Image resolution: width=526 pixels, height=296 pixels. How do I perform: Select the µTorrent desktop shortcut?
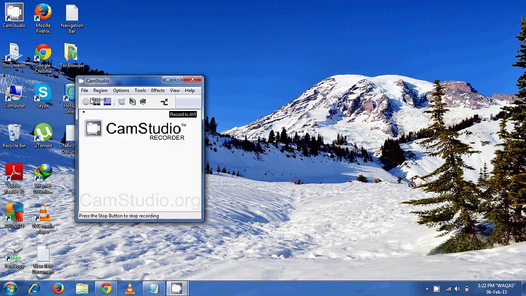pyautogui.click(x=43, y=136)
